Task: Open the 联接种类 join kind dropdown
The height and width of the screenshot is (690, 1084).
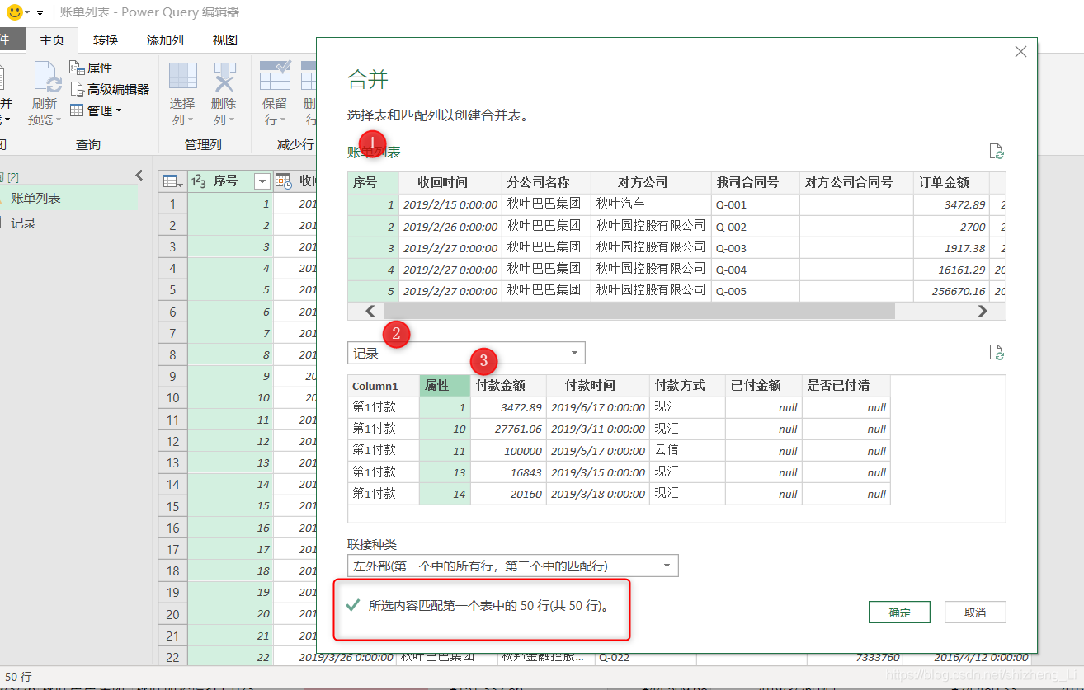Action: [x=512, y=566]
